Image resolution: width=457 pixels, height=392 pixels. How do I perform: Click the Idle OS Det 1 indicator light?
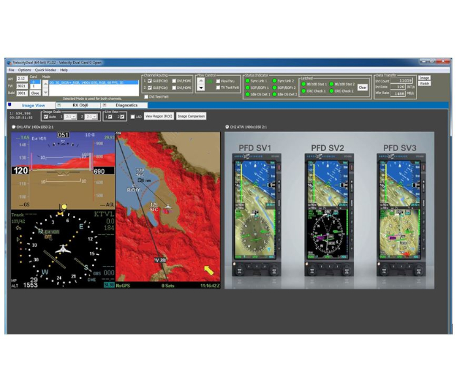click(249, 94)
